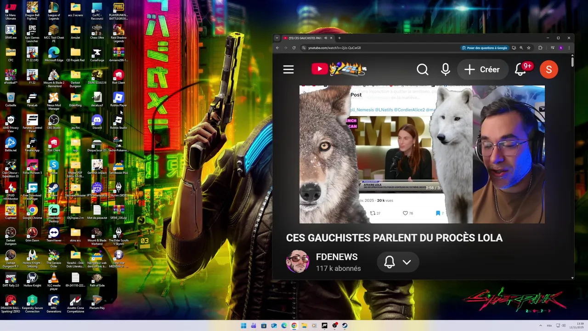The image size is (588, 331).
Task: Open Chrome's tab search chevron
Action: point(277,38)
